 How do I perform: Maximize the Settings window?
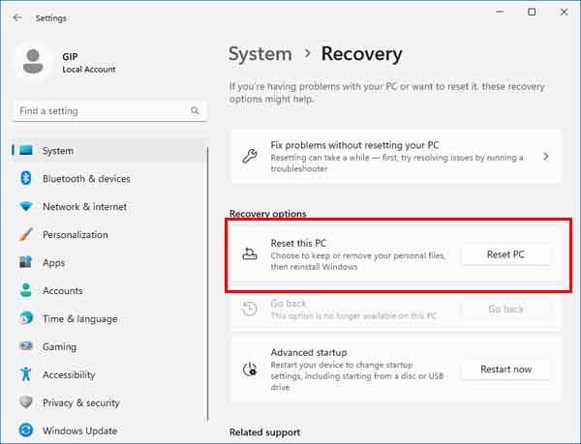tap(532, 12)
